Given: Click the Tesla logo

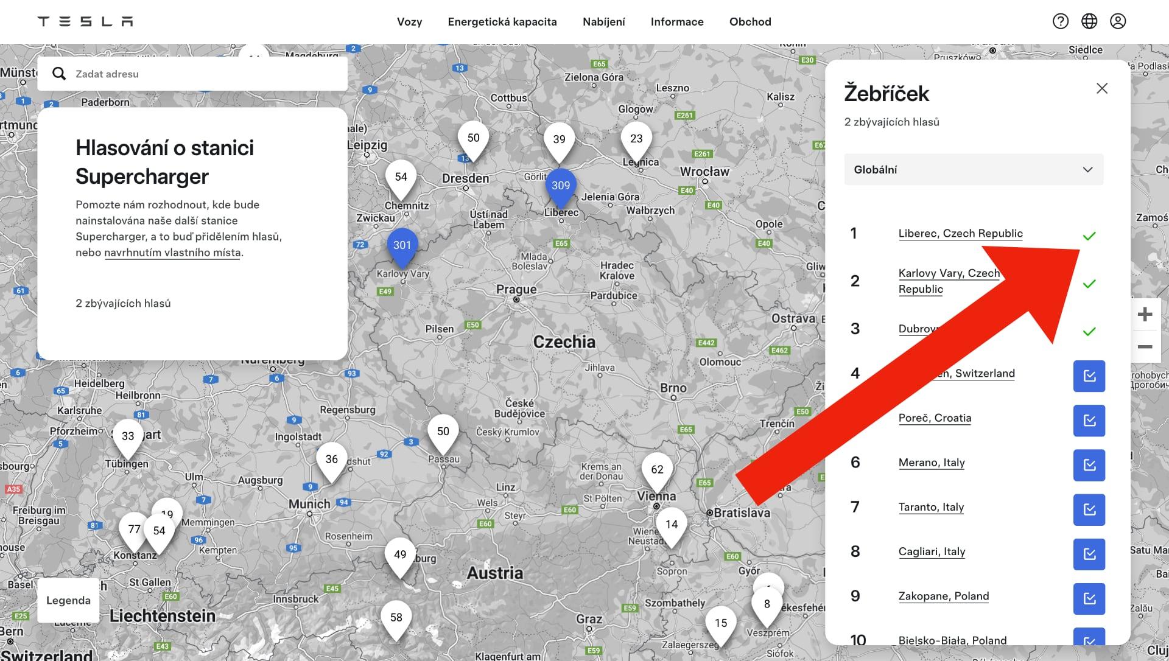Looking at the screenshot, I should pos(85,21).
